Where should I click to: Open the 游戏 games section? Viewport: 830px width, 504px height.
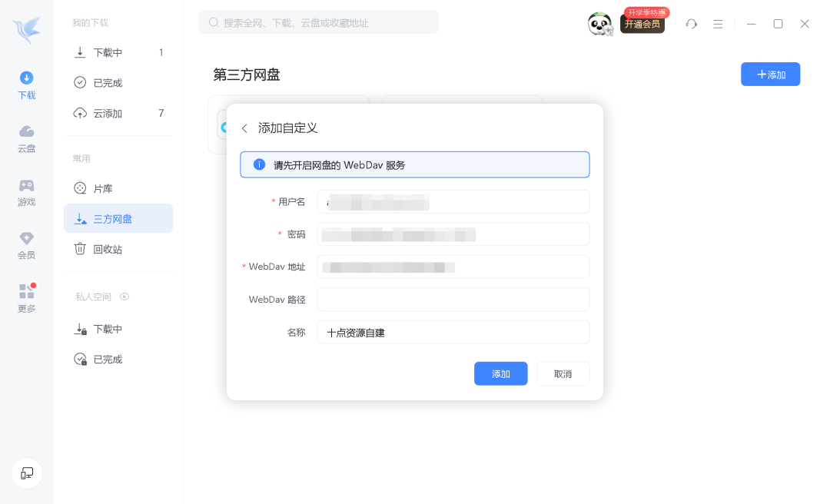26,193
